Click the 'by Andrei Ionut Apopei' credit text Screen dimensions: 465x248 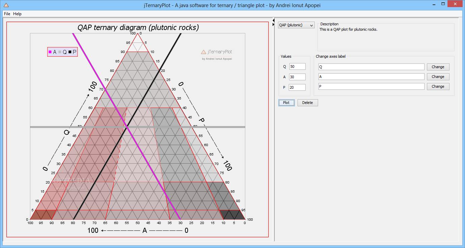click(x=217, y=59)
